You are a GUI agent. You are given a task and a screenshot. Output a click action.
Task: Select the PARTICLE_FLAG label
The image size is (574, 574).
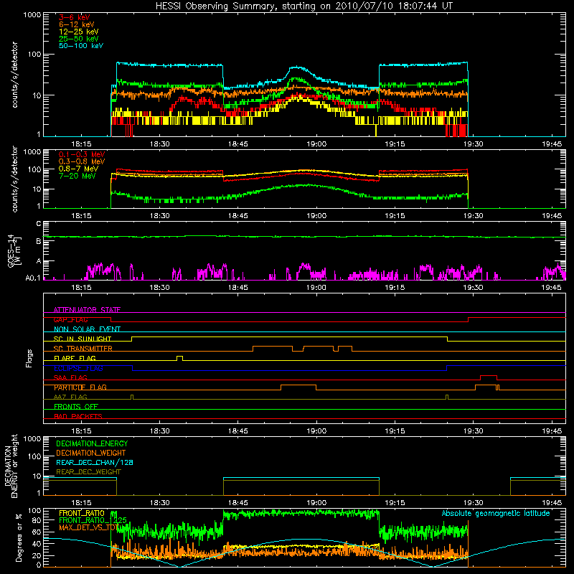(80, 387)
